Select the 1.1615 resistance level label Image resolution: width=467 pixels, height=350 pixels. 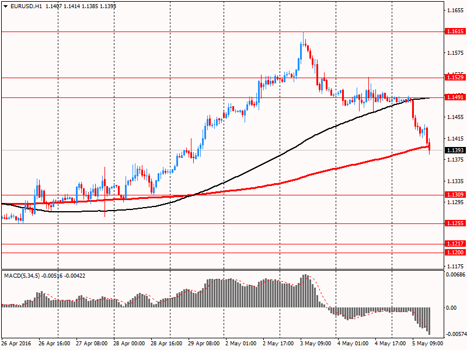coord(455,32)
